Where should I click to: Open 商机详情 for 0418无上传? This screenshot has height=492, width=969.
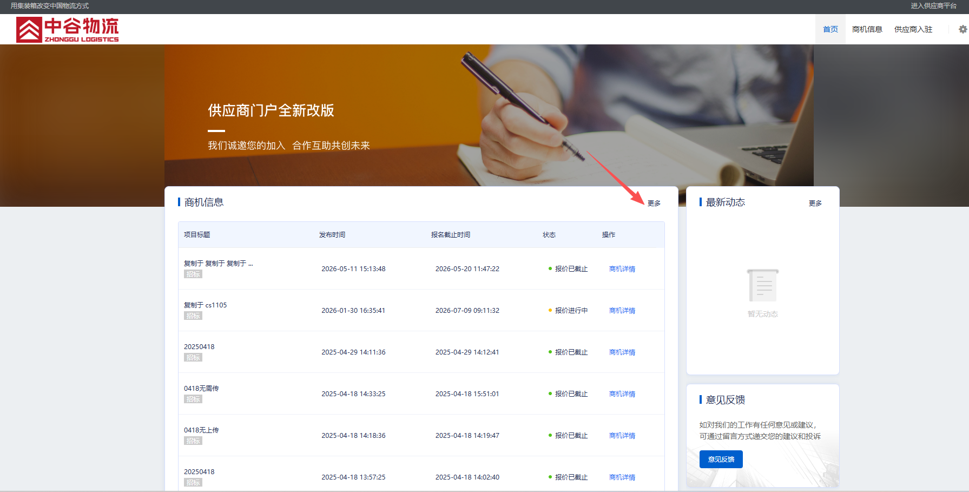point(622,436)
